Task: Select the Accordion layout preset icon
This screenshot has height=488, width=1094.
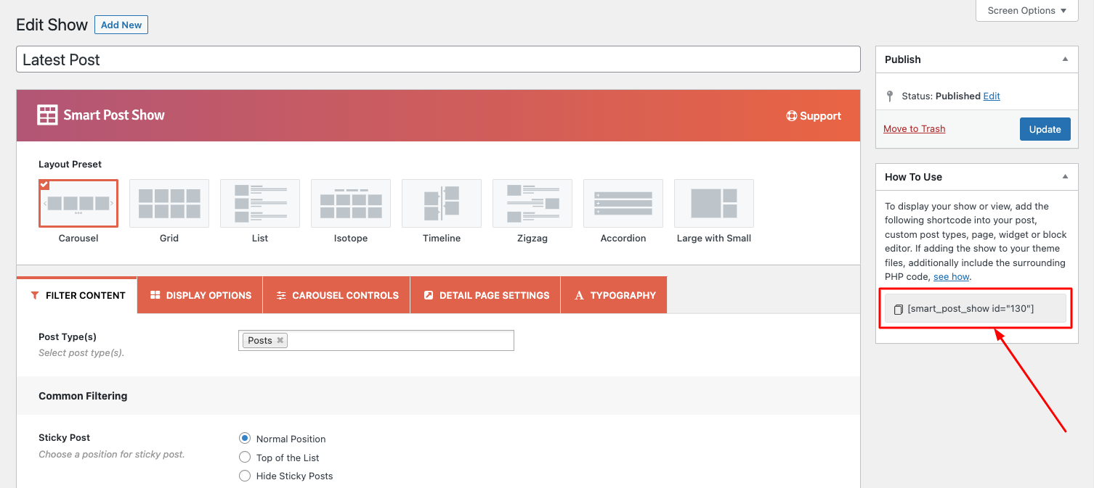Action: coord(623,204)
